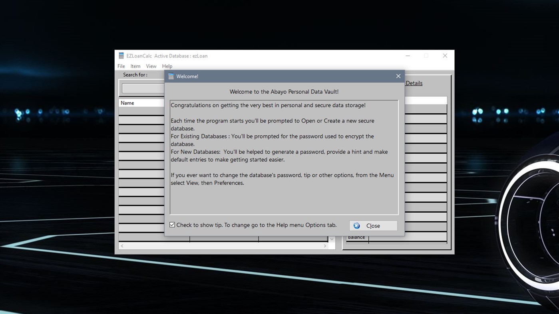Open the Details link
The image size is (559, 314).
(x=414, y=83)
